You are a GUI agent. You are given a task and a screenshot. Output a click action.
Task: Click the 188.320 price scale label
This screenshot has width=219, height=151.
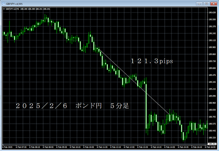212,138
